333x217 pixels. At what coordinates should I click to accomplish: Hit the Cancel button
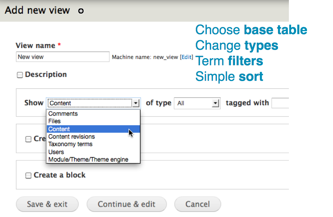197,204
